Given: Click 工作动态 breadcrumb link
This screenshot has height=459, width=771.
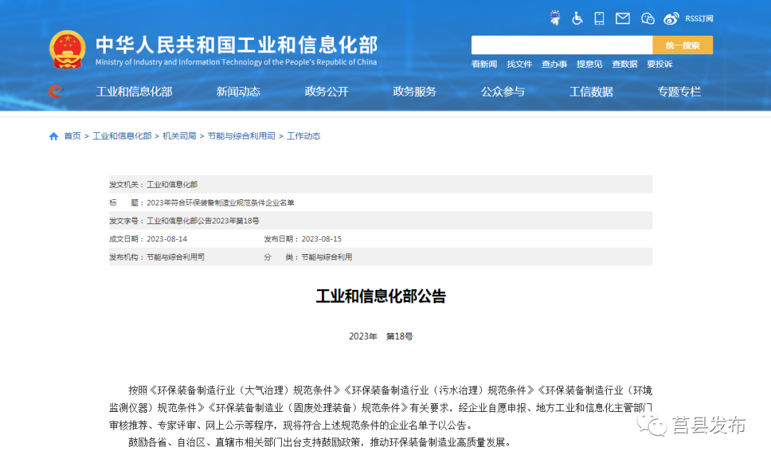Looking at the screenshot, I should [x=303, y=136].
